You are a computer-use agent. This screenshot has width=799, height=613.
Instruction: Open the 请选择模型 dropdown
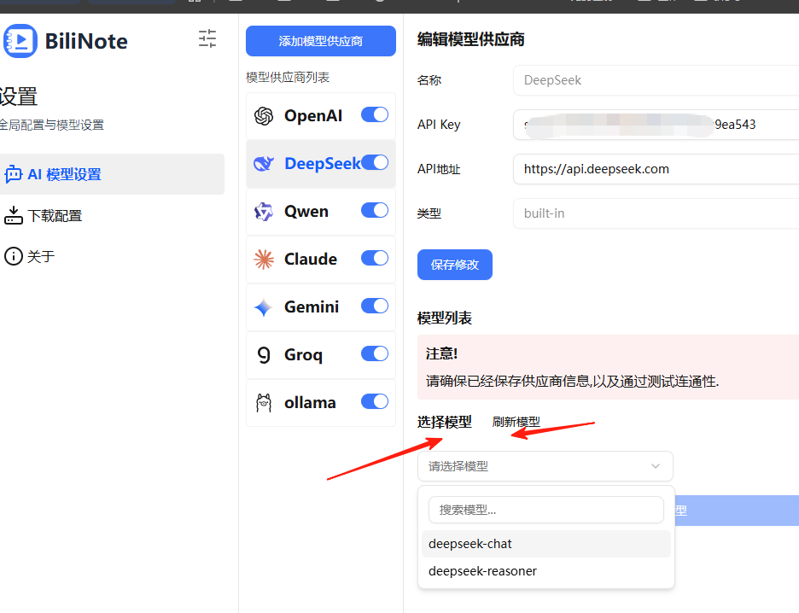[x=545, y=466]
